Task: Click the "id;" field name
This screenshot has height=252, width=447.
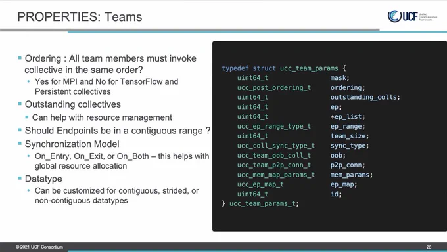Action: [336, 194]
